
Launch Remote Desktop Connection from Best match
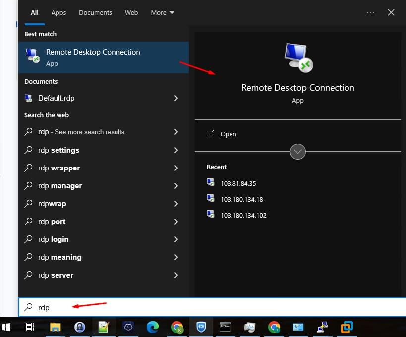coord(93,57)
